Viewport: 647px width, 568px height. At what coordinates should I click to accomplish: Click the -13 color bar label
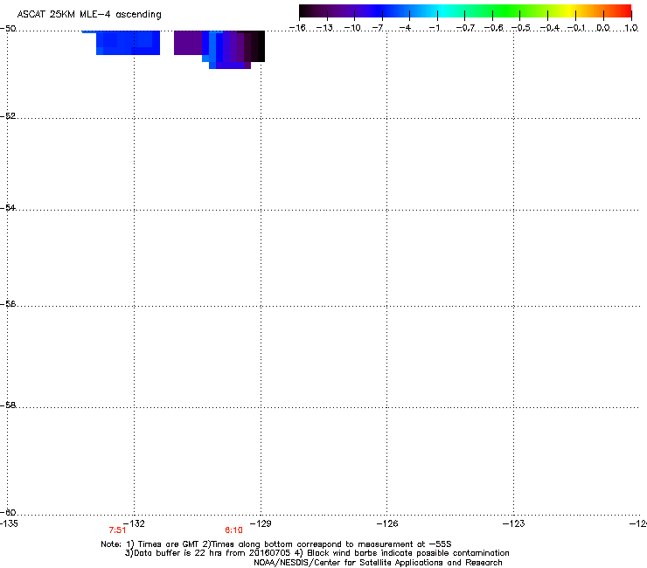point(324,28)
